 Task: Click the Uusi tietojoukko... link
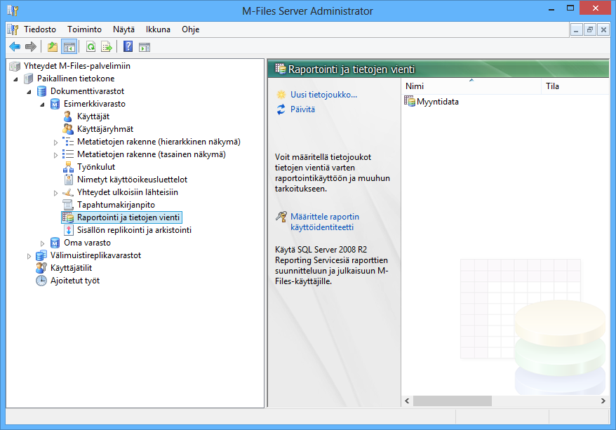pos(323,95)
